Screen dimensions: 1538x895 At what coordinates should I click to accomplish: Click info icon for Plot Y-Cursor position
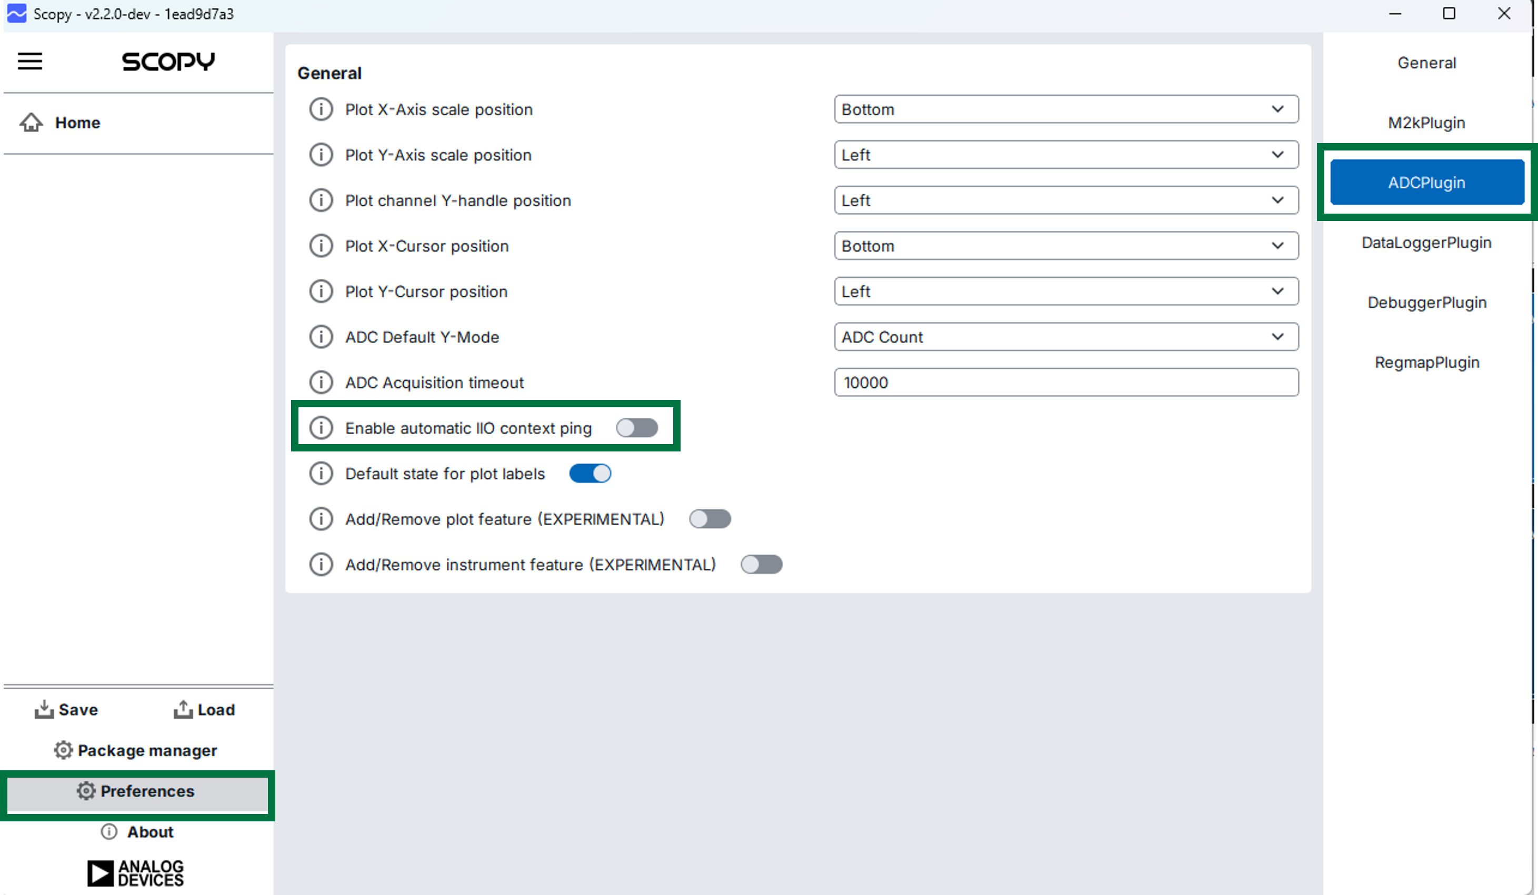[321, 291]
